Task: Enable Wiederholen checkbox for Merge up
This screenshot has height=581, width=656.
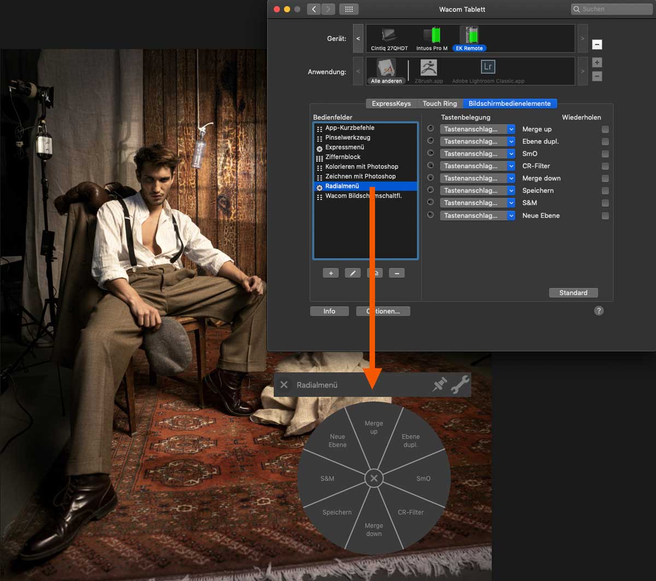Action: pyautogui.click(x=605, y=130)
